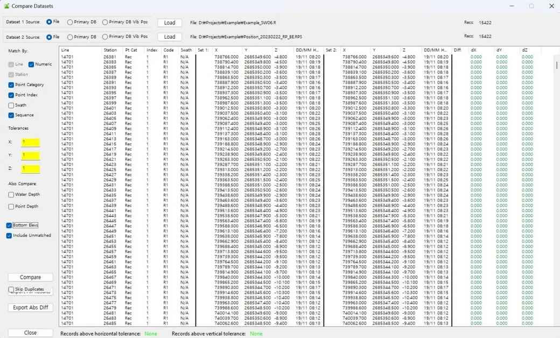Screen dimensions: 560x338
Task: Click the Export Abs Diff button
Action: click(x=30, y=308)
